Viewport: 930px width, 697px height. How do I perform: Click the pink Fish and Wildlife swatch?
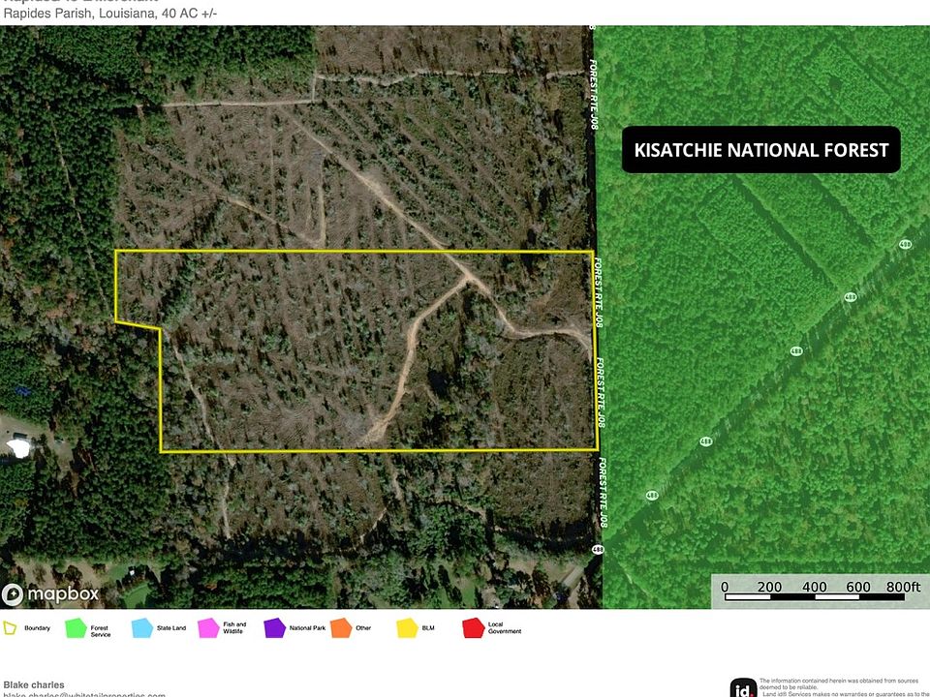click(x=209, y=628)
